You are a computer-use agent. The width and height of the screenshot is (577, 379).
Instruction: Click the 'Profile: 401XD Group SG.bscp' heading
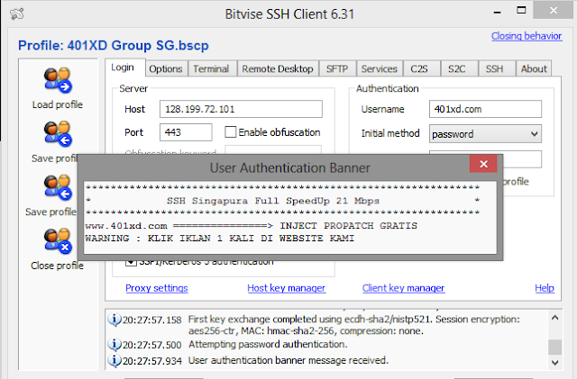pyautogui.click(x=114, y=46)
